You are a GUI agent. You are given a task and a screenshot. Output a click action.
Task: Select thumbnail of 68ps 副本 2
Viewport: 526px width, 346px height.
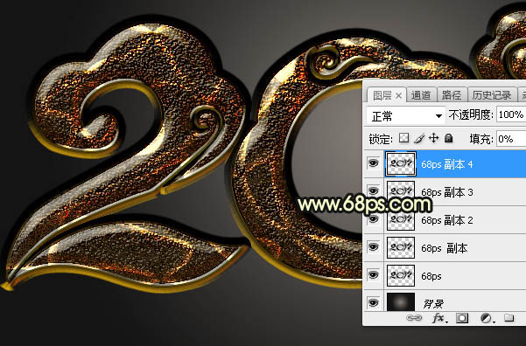pyautogui.click(x=401, y=219)
